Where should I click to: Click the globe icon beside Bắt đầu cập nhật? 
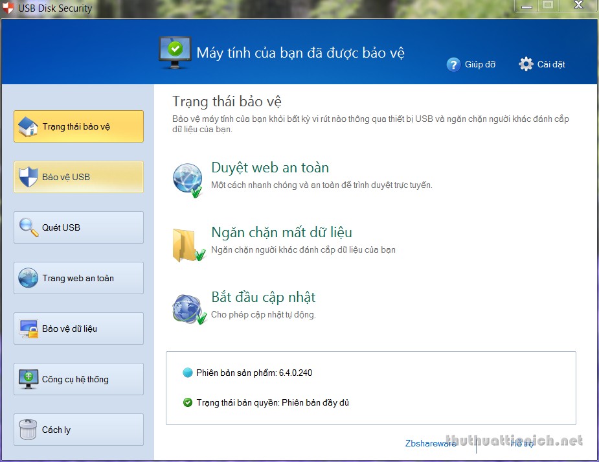(x=189, y=309)
